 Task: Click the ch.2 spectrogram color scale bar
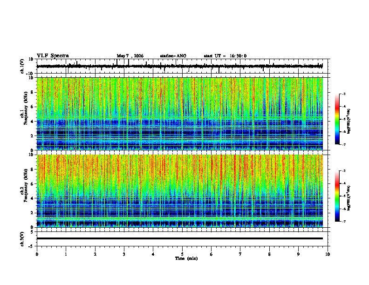point(337,196)
